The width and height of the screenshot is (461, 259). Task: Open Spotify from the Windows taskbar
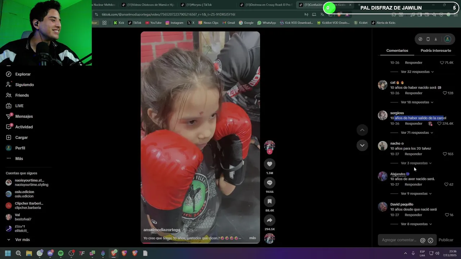click(61, 253)
